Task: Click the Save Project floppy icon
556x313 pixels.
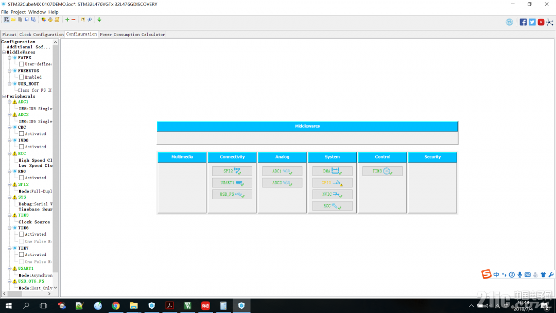Action: pyautogui.click(x=27, y=20)
